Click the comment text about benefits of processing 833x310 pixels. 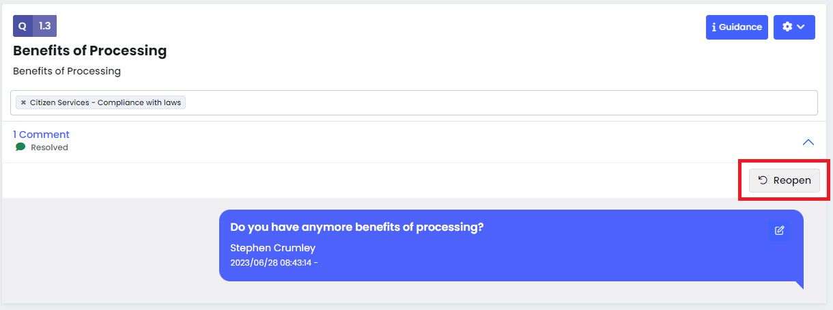click(x=357, y=227)
